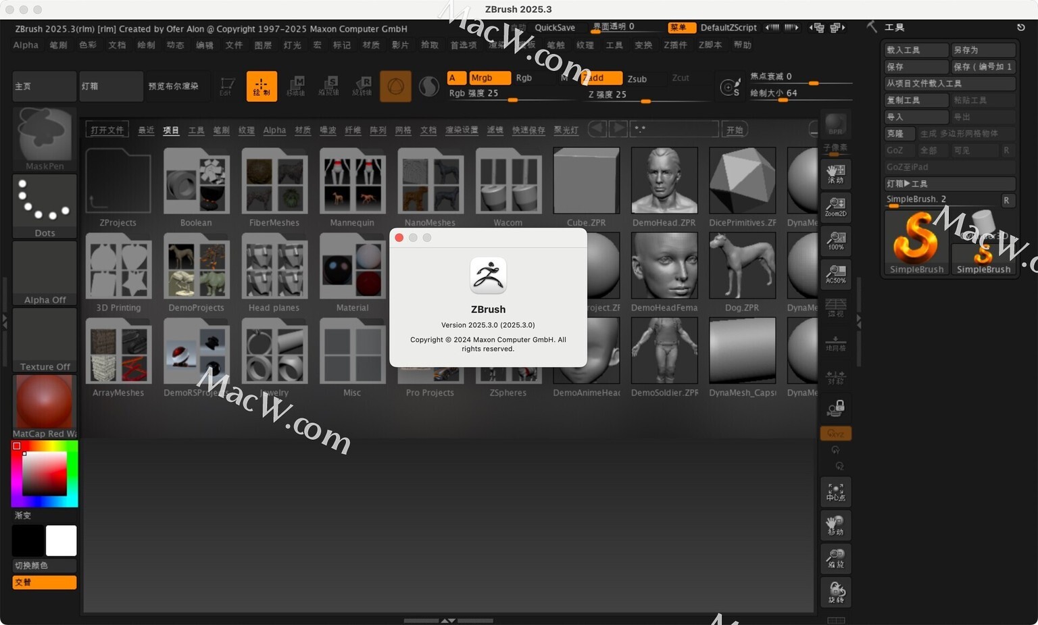Click the 打开文件 (Open File) button

pyautogui.click(x=107, y=130)
